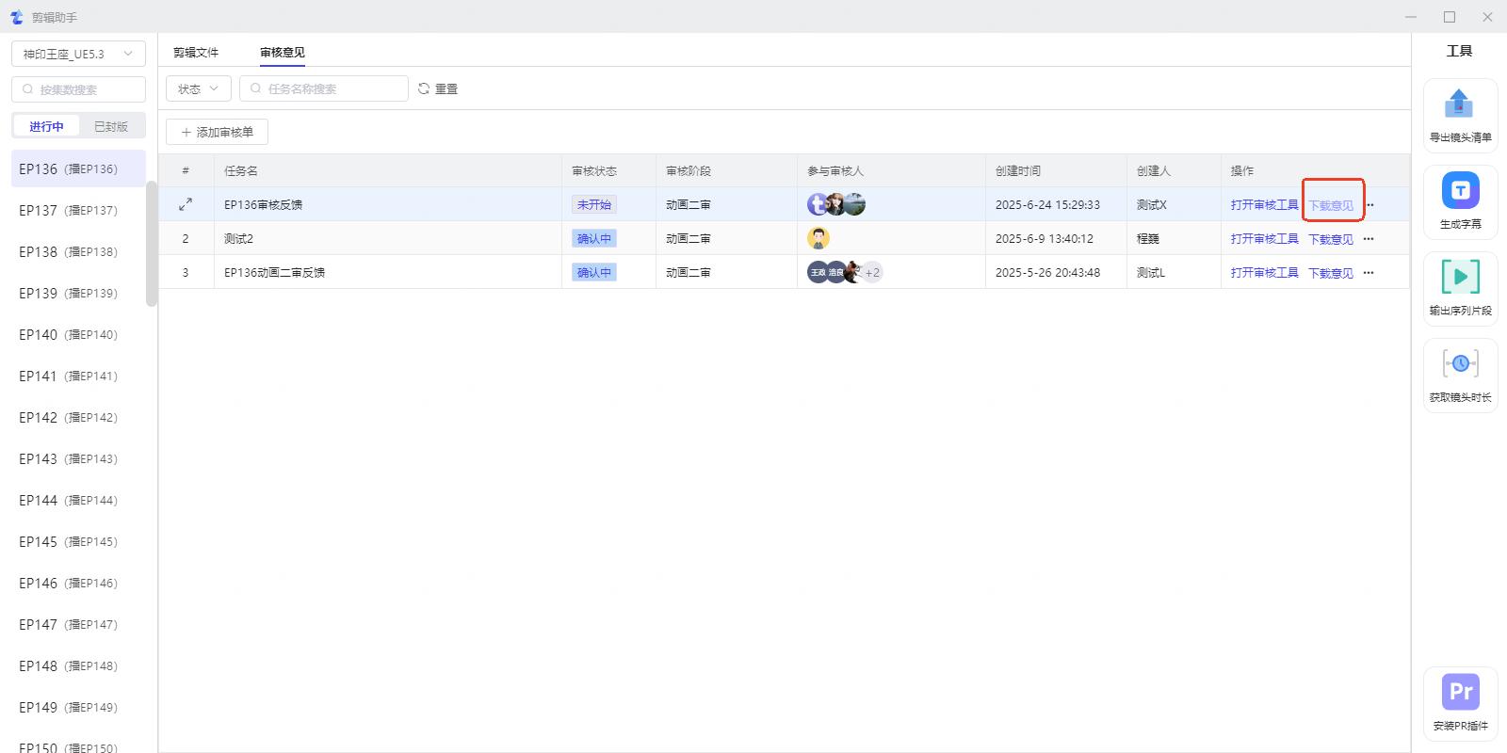Open more options for EP136审核反馈 row
The width and height of the screenshot is (1507, 753).
coord(1369,205)
